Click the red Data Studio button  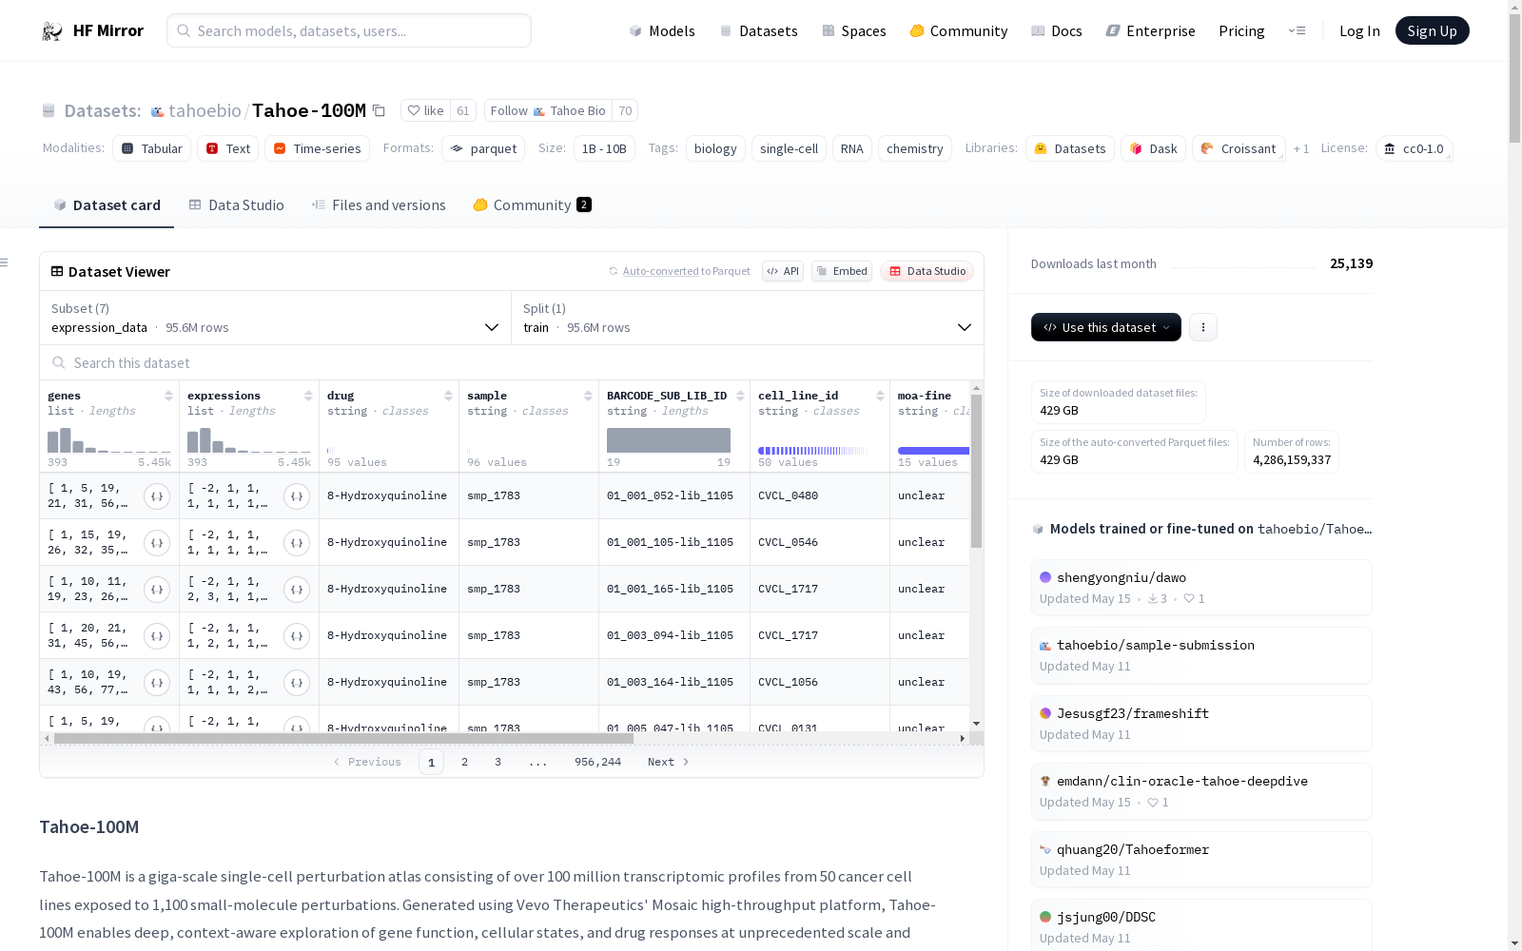pyautogui.click(x=927, y=271)
